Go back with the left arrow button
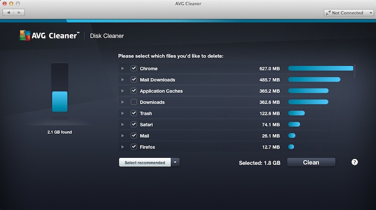Screen dimensions: 376x210 tap(8, 13)
